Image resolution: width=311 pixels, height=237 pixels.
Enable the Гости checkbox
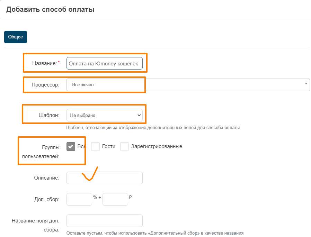[x=95, y=146]
